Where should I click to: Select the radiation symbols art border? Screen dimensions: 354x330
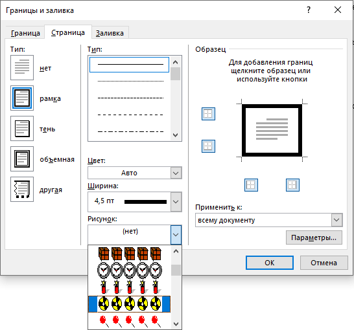tap(130, 304)
